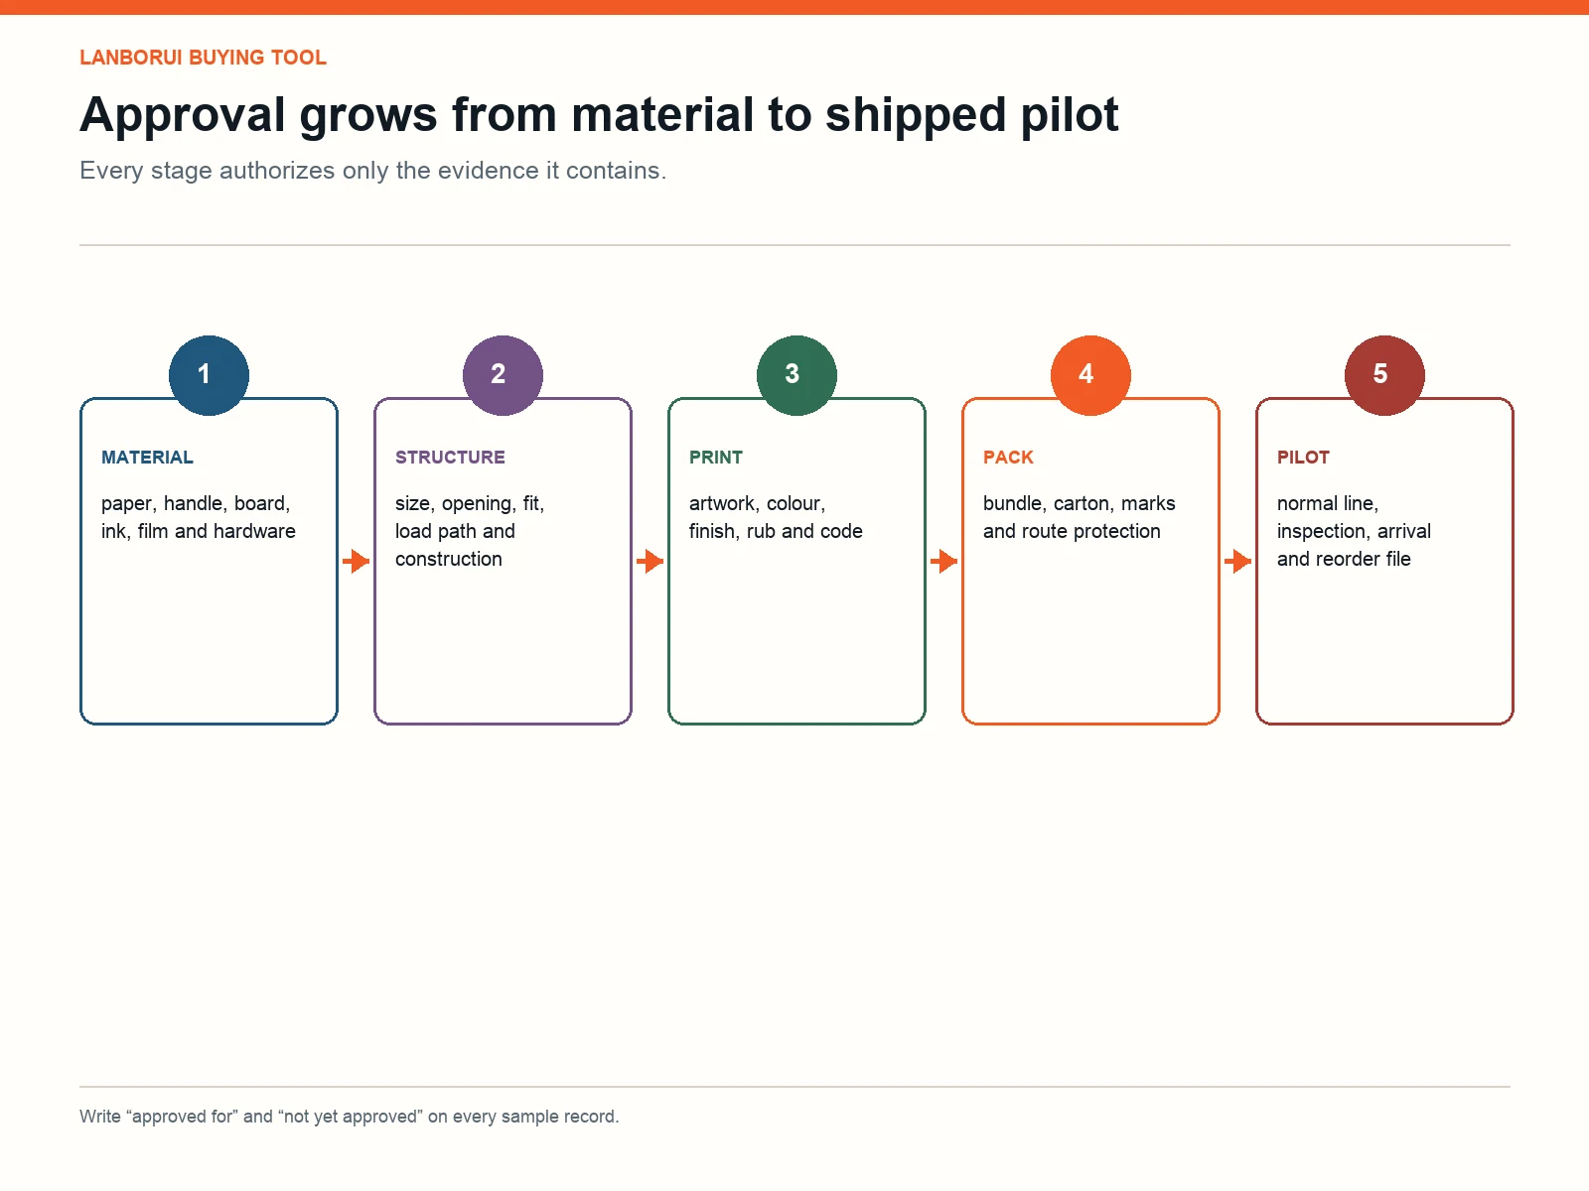Click the dark red number 5 circle
The width and height of the screenshot is (1589, 1191).
click(1384, 375)
